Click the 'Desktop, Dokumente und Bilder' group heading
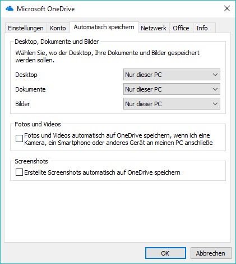 [x=57, y=42]
